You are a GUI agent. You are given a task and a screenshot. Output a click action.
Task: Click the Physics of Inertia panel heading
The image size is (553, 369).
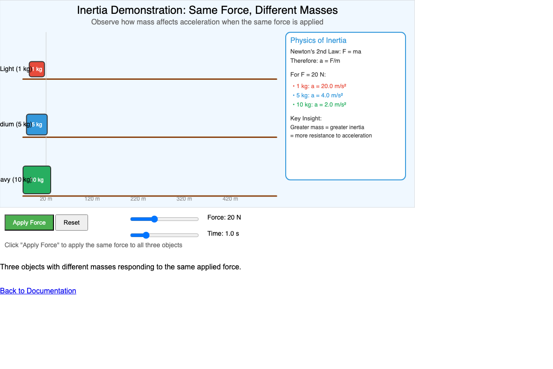(x=318, y=41)
